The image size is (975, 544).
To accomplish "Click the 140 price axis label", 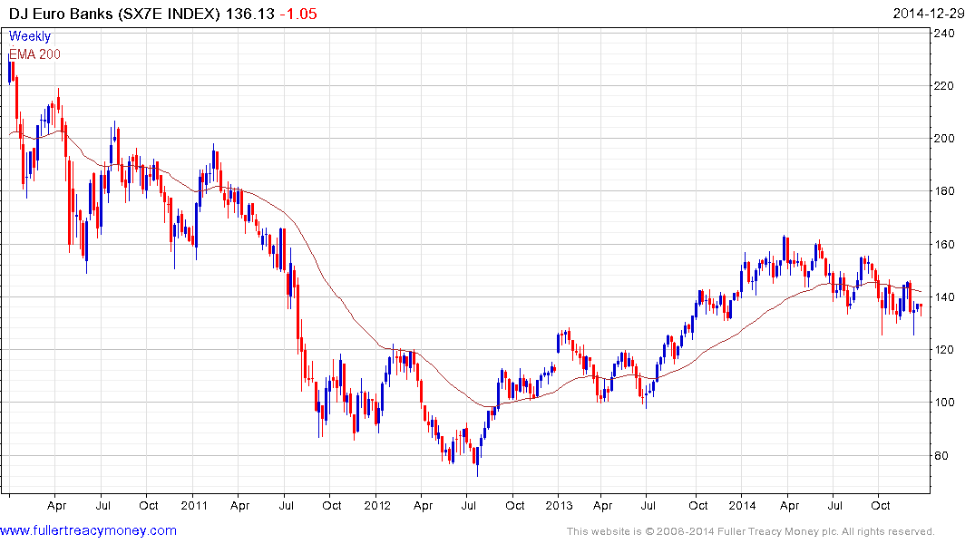I will tap(943, 296).
